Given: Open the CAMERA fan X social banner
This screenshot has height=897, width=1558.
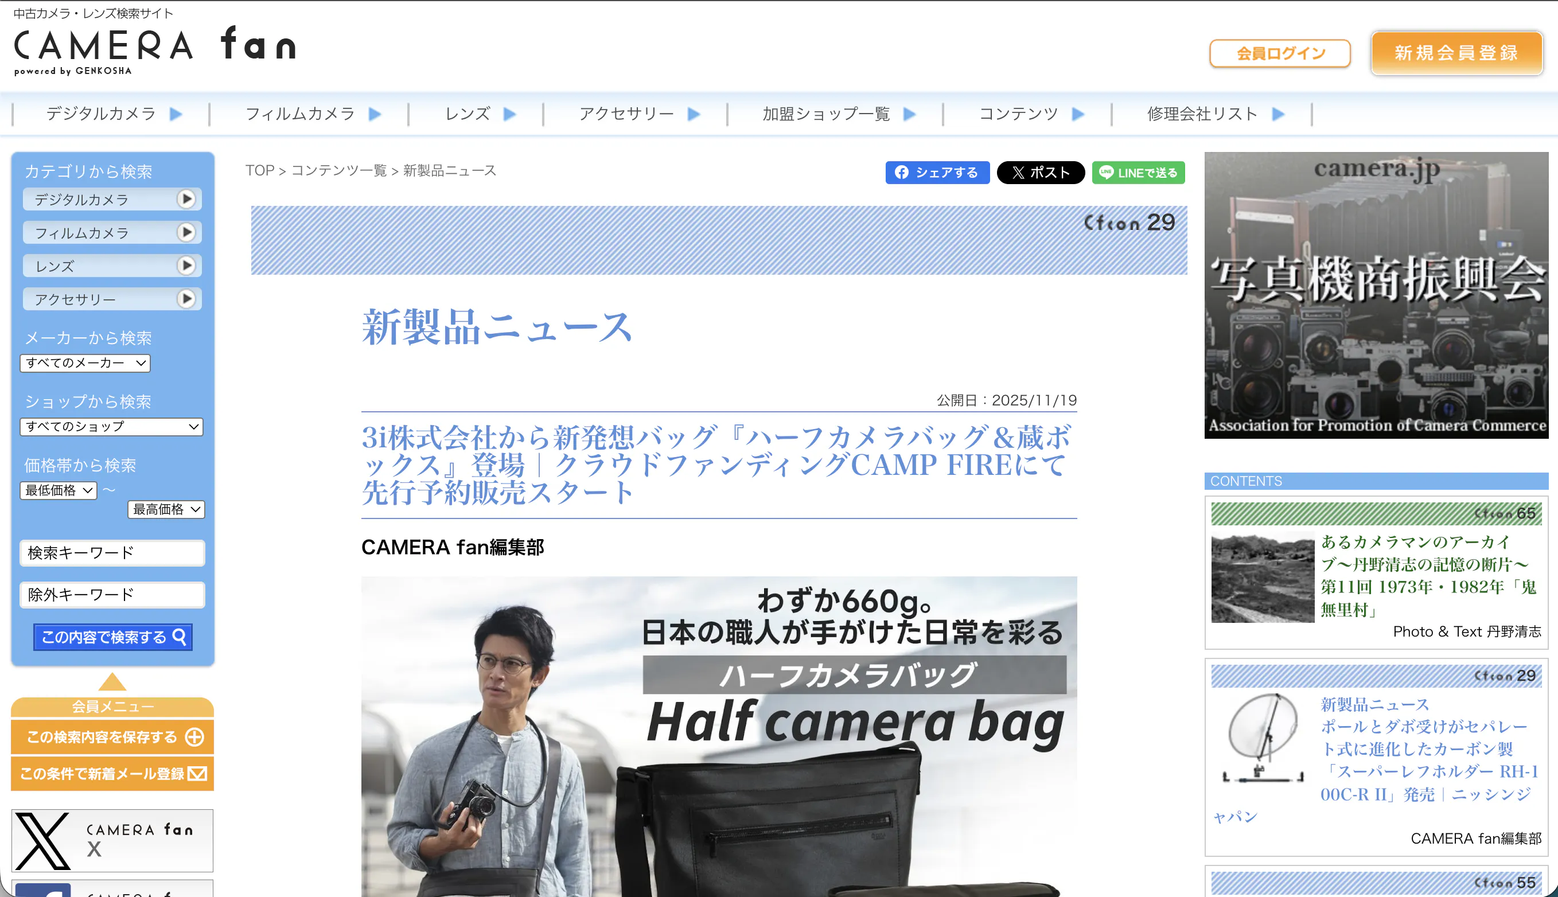Looking at the screenshot, I should [x=112, y=840].
